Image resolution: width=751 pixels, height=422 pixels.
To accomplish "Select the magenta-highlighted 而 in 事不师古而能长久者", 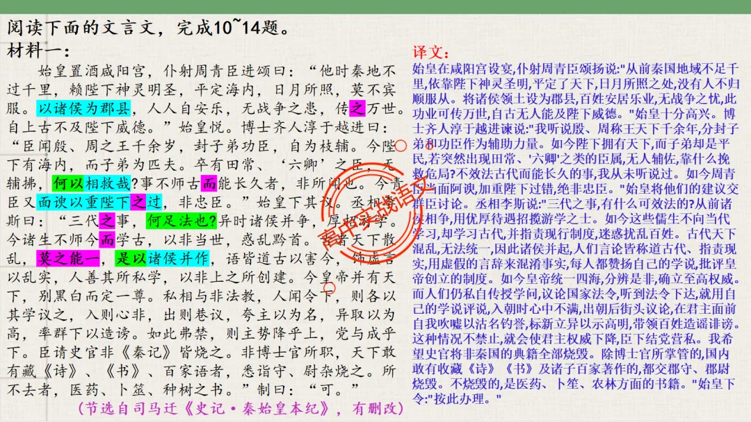I will click(x=209, y=183).
